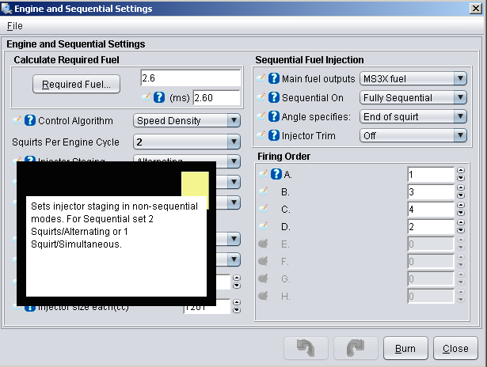Click the grayed icon beside Firing Order G

coord(263,278)
